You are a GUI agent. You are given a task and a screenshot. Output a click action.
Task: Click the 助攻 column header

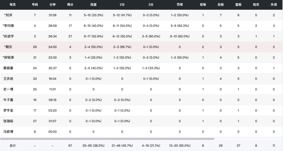[256, 5]
